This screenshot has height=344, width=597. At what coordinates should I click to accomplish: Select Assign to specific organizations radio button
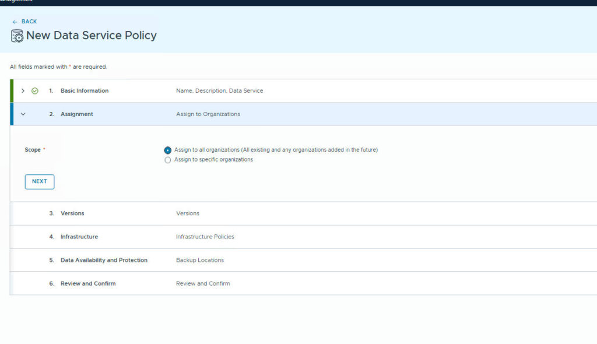[168, 160]
